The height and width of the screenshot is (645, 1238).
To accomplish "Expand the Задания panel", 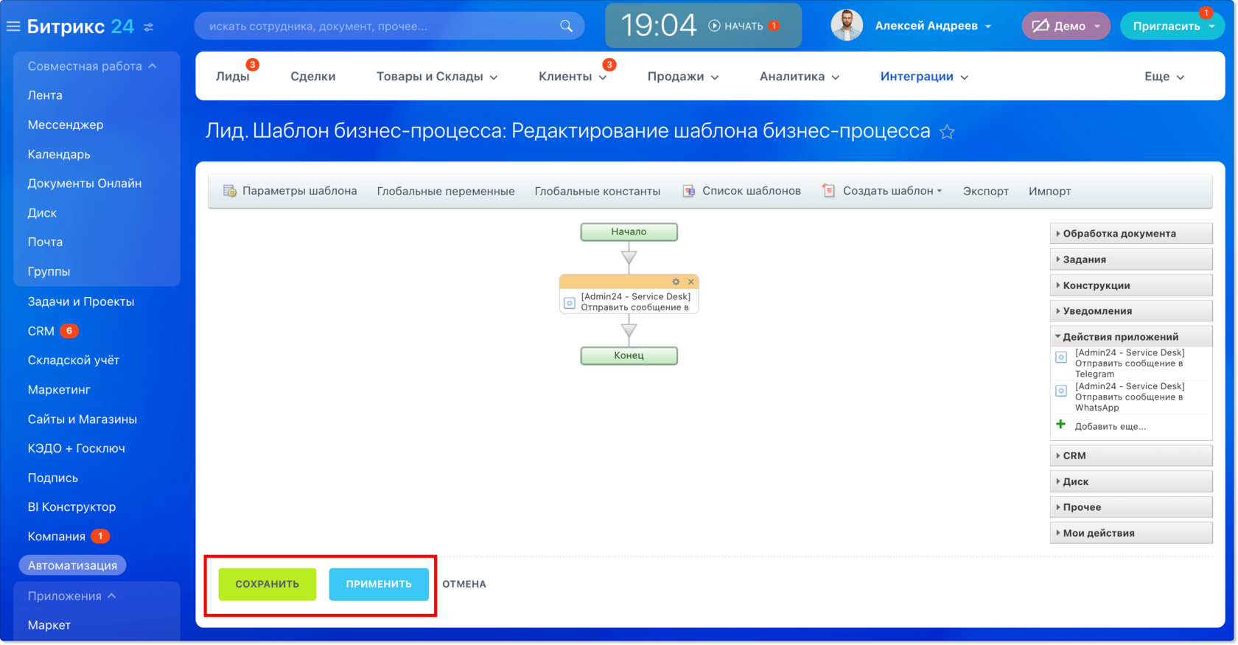I will click(x=1131, y=259).
